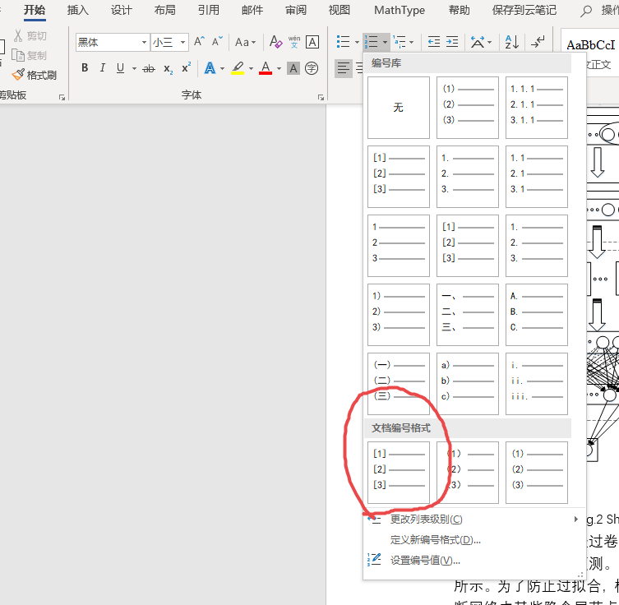Image resolution: width=619 pixels, height=605 pixels.
Task: Click the Asian layout icon
Action: (x=478, y=41)
